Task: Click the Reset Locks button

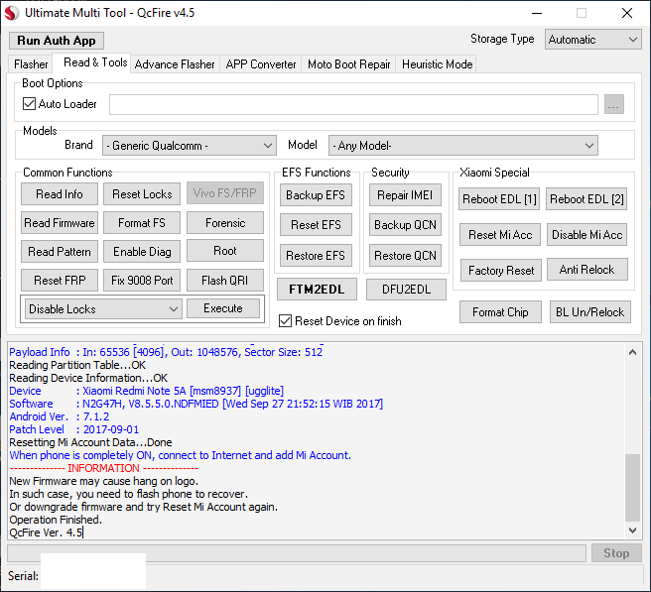Action: (x=142, y=194)
